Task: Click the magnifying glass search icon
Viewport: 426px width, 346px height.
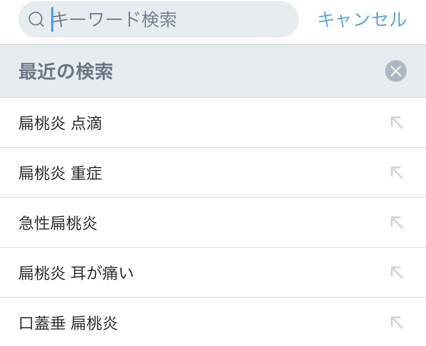Action: (36, 19)
